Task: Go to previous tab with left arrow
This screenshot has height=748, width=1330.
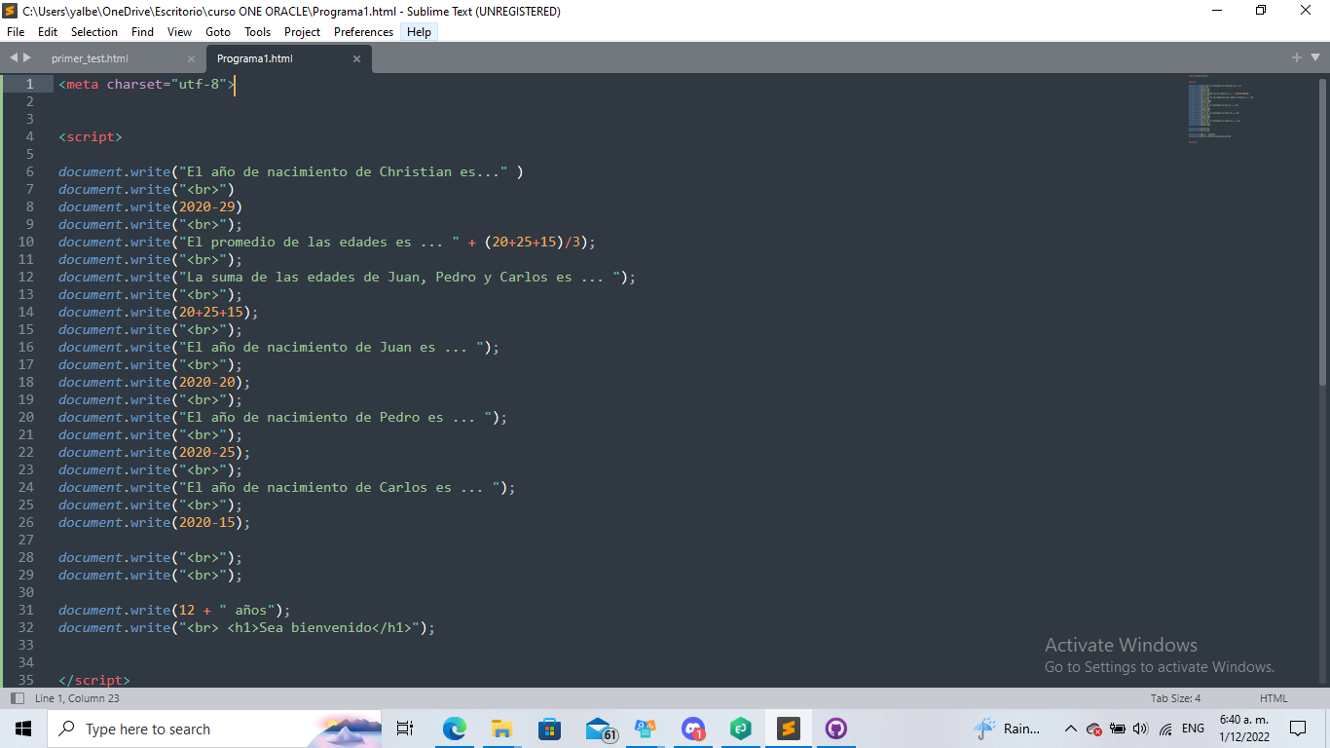Action: (x=14, y=58)
